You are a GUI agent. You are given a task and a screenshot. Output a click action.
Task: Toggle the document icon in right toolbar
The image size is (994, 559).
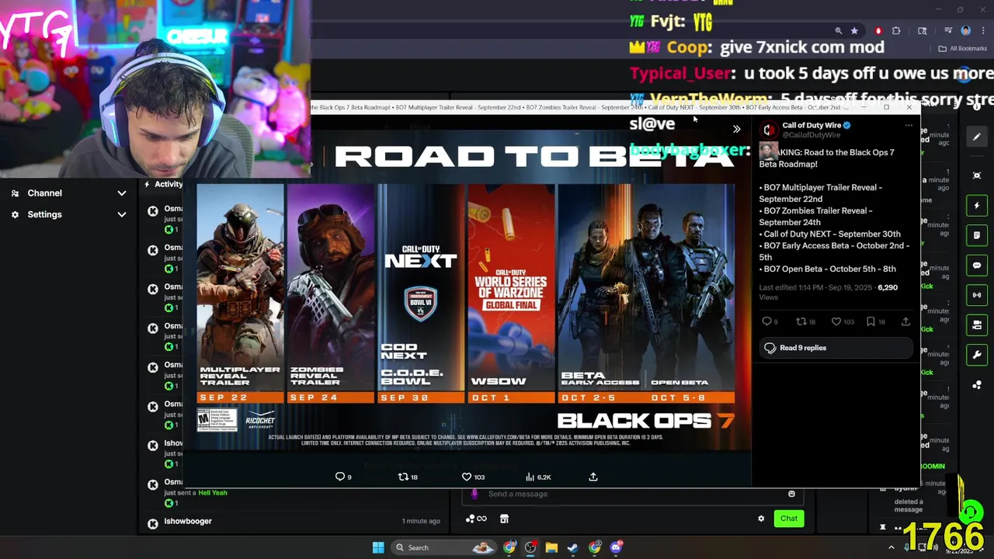[x=977, y=235]
